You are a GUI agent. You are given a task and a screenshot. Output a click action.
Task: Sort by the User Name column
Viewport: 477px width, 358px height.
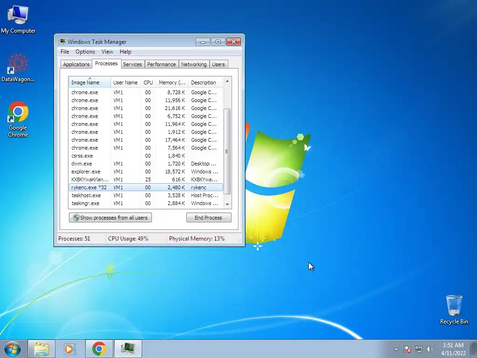[x=125, y=83]
